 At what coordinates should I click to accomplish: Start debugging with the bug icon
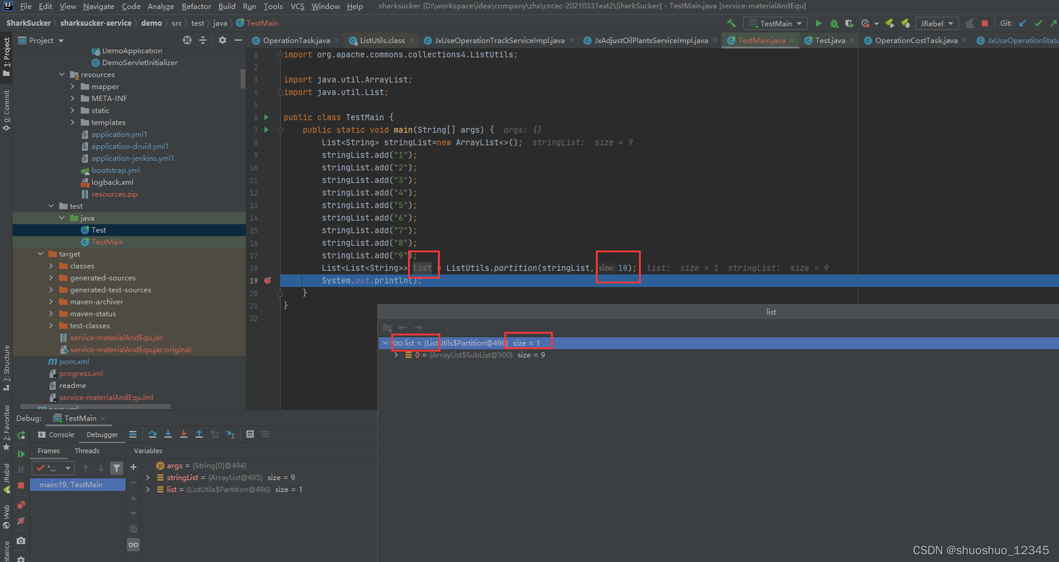point(834,23)
